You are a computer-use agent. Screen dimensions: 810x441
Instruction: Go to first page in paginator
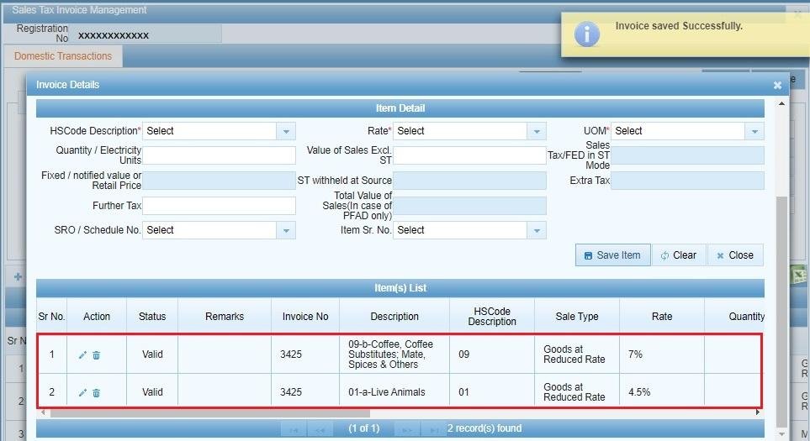point(294,429)
